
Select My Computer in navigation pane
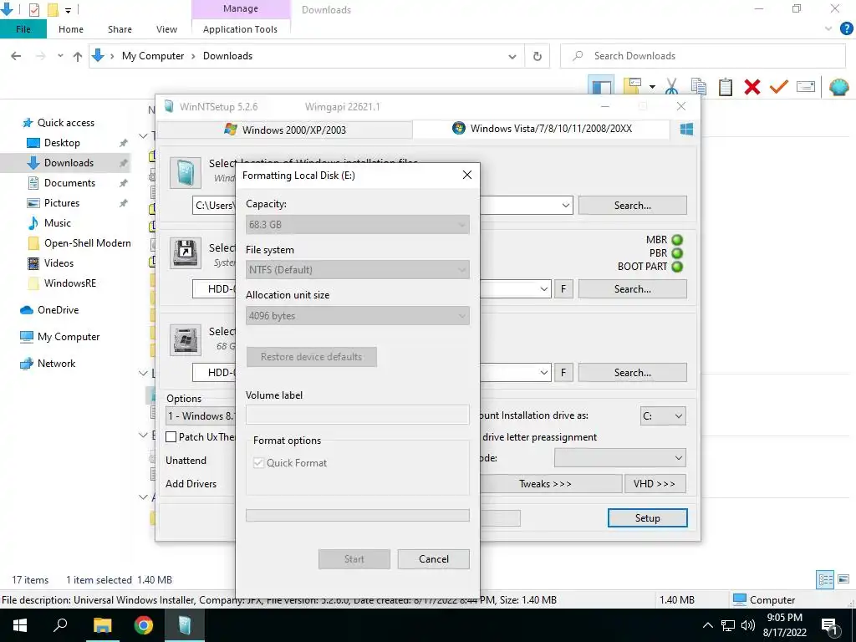(69, 337)
